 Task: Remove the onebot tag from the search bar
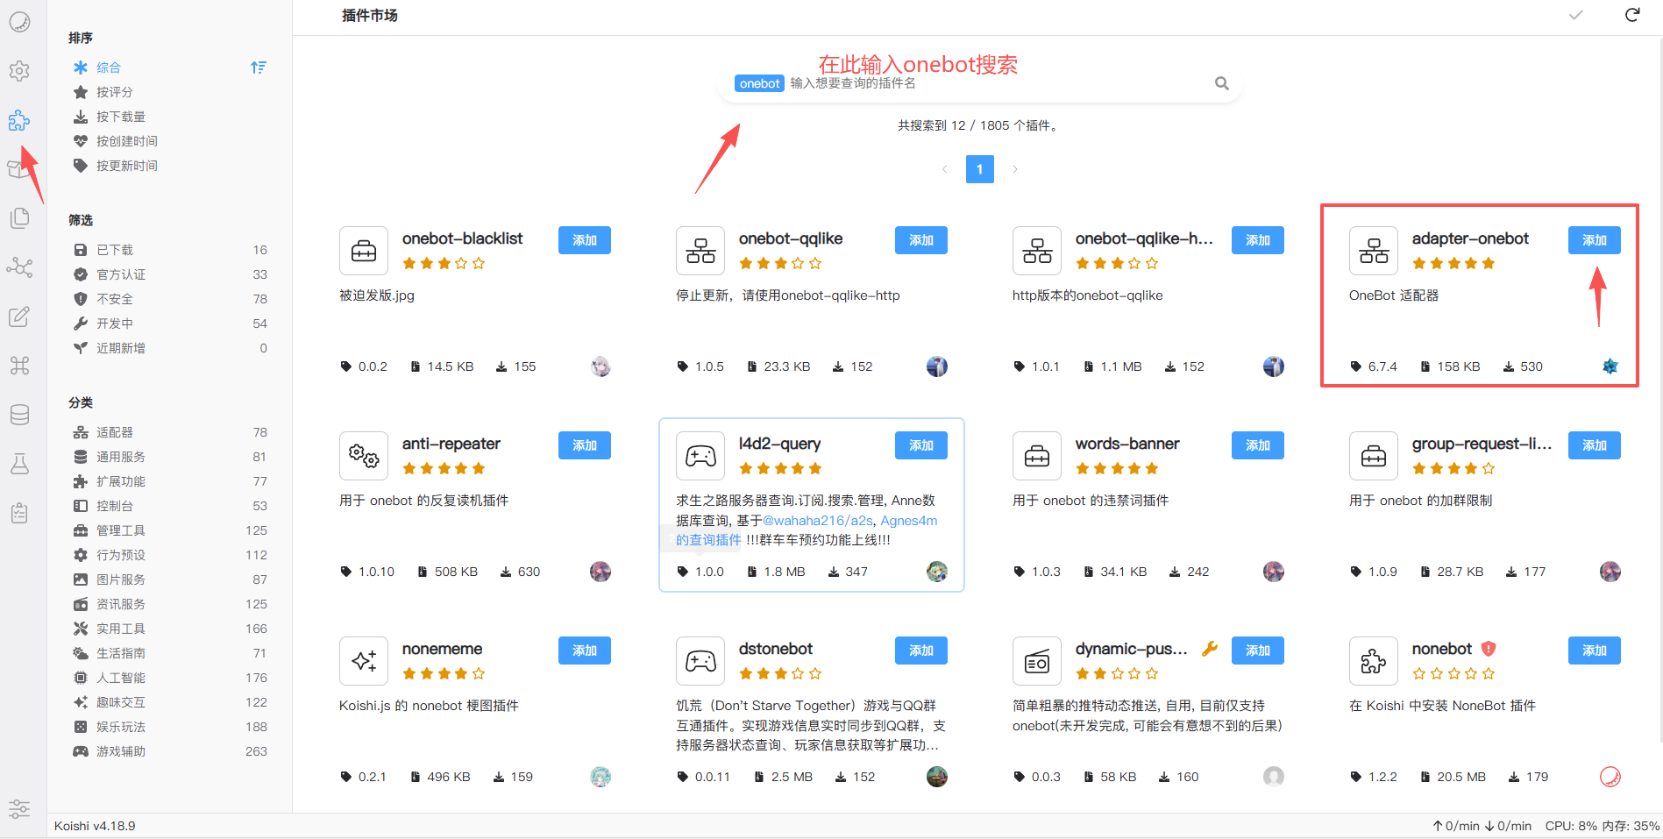[759, 83]
